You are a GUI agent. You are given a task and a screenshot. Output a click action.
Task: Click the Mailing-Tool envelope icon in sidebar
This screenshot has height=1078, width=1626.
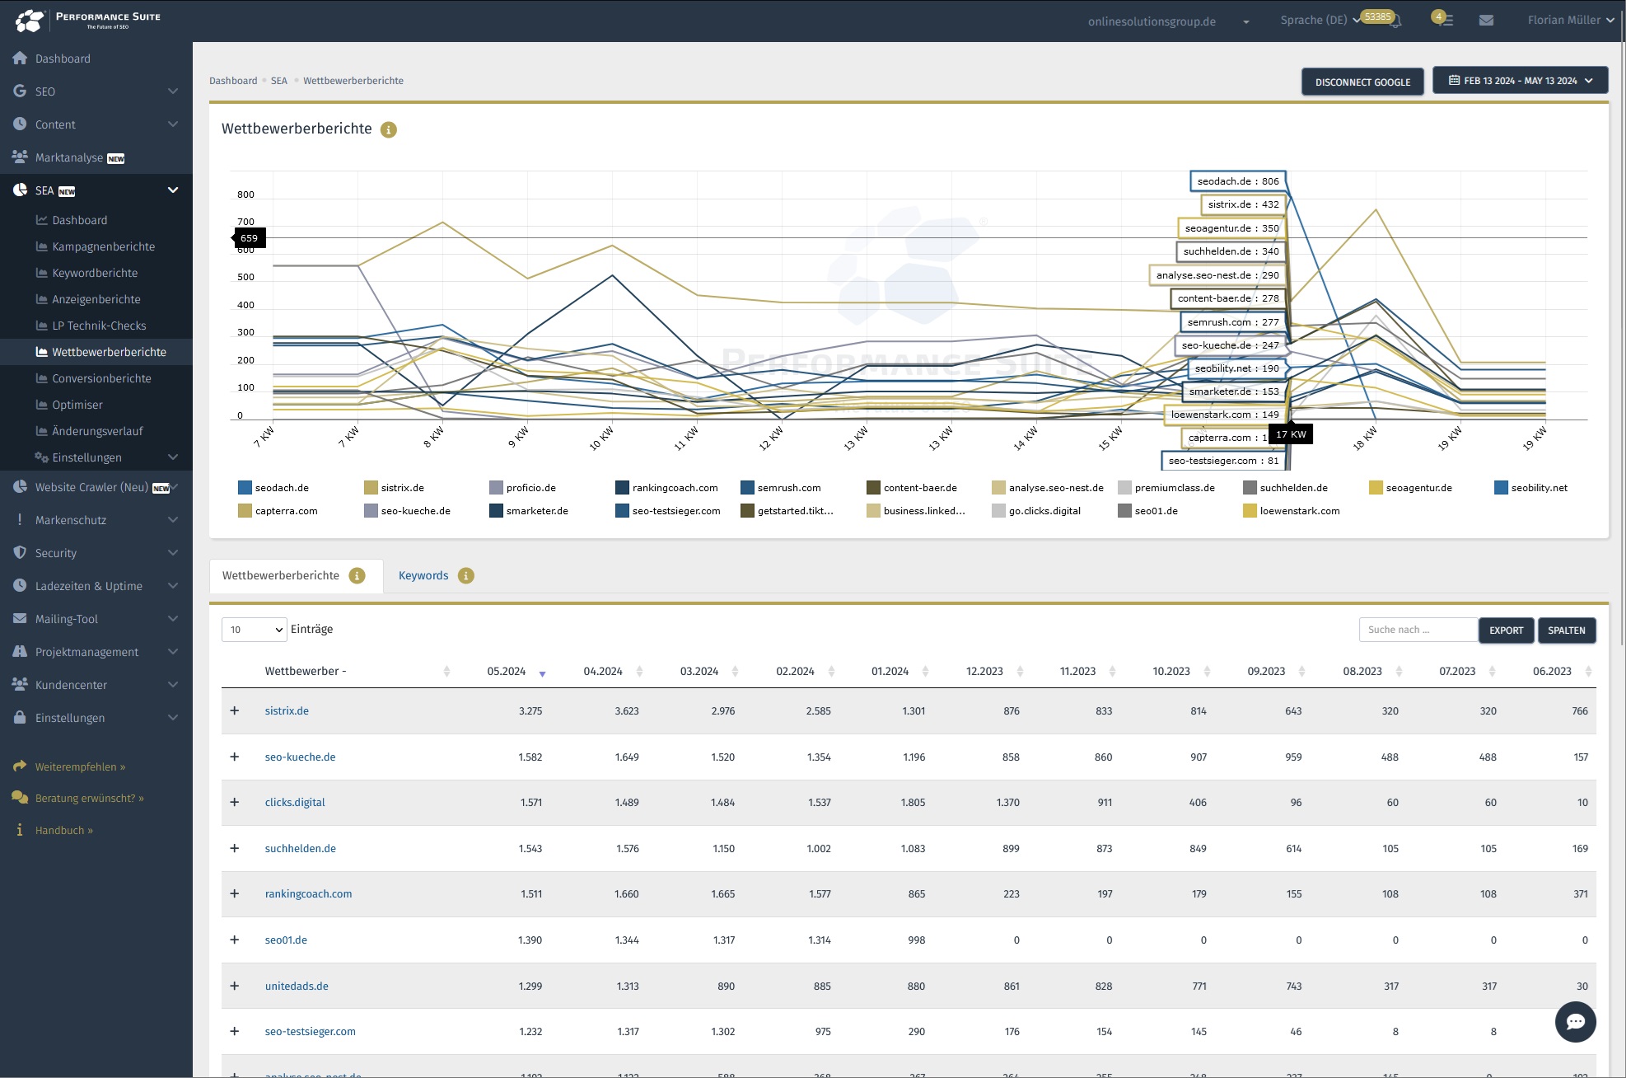point(20,618)
